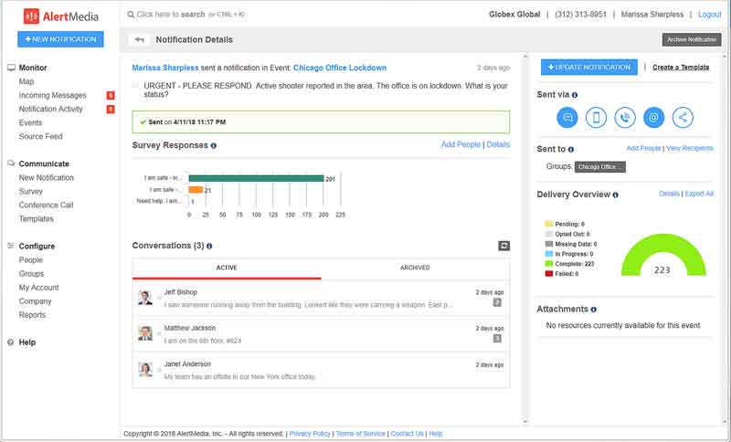Click the Logout link
The width and height of the screenshot is (731, 442).
click(x=710, y=15)
